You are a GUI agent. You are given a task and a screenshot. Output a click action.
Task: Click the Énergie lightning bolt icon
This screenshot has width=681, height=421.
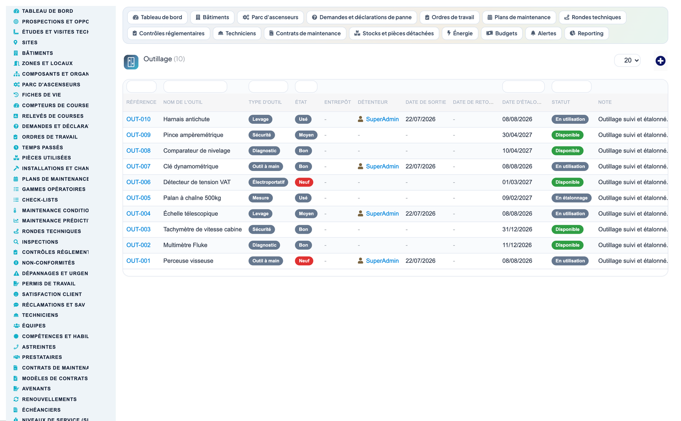click(x=449, y=33)
